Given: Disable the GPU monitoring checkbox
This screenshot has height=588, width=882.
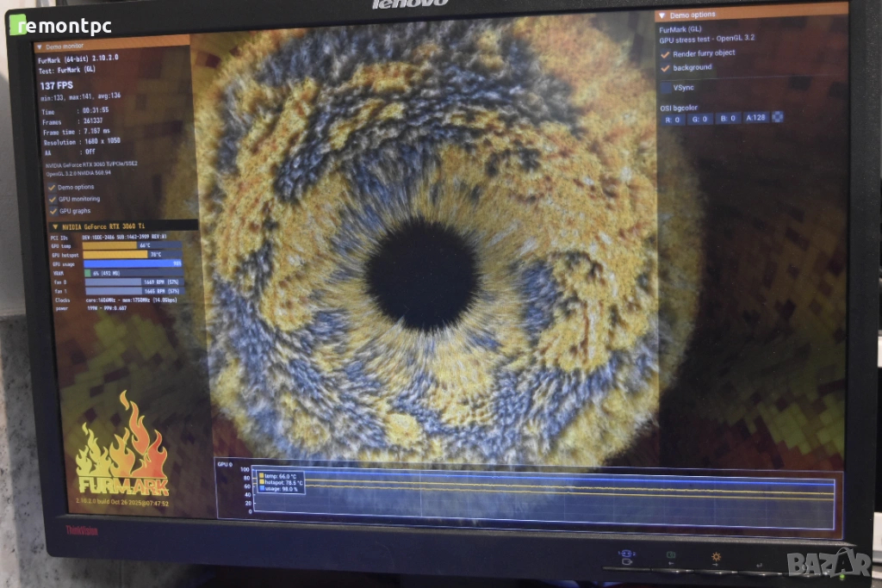Looking at the screenshot, I should click(52, 199).
